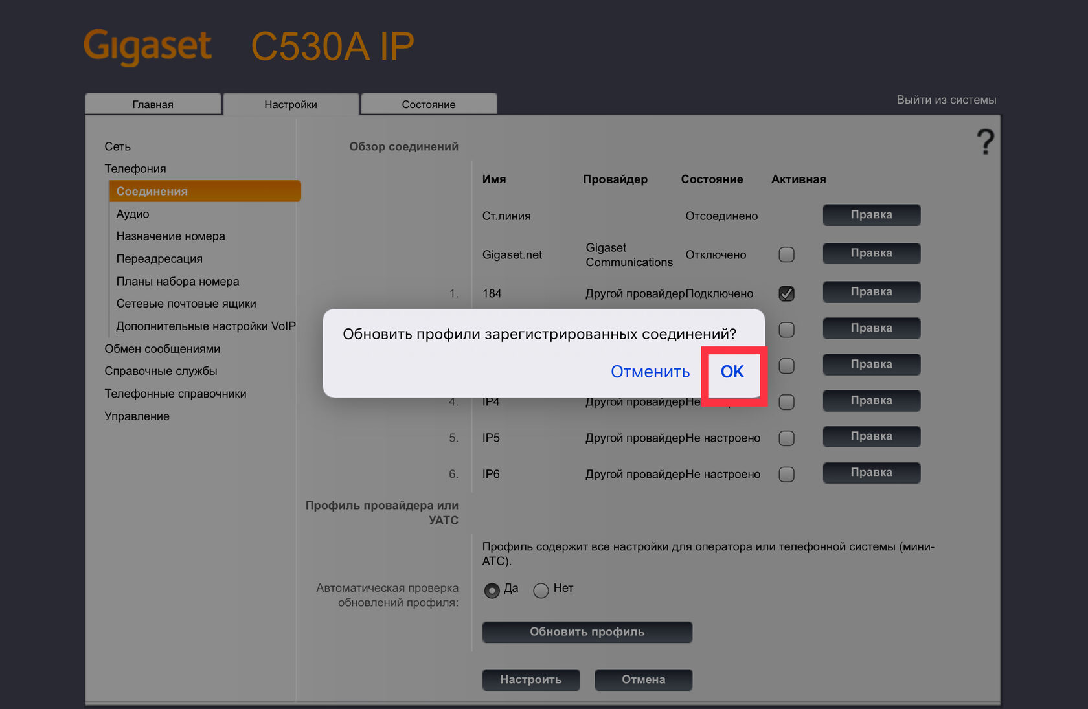Click the Gigaset Communications provider text
This screenshot has height=709, width=1088.
pos(629,254)
